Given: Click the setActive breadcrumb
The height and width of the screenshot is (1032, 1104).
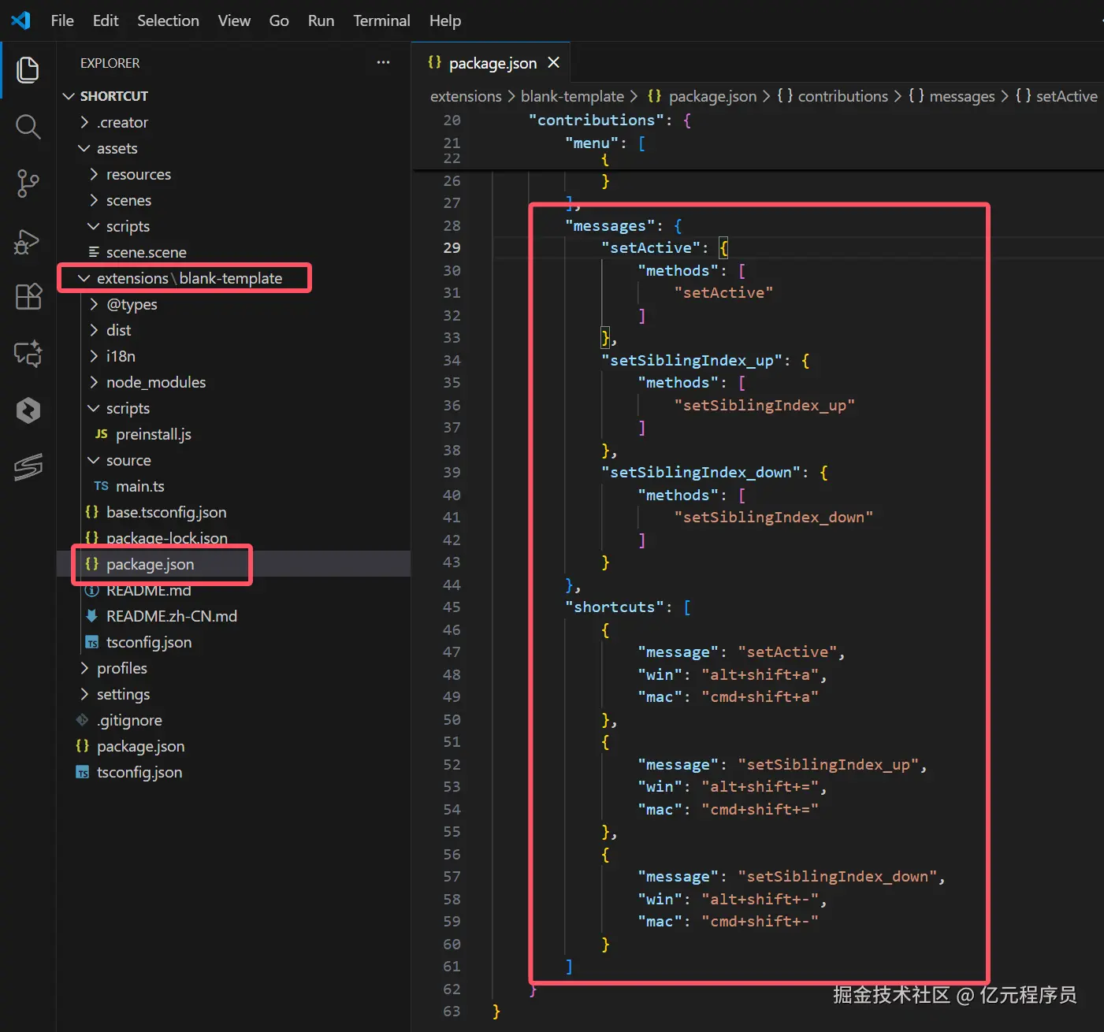Looking at the screenshot, I should point(1057,96).
